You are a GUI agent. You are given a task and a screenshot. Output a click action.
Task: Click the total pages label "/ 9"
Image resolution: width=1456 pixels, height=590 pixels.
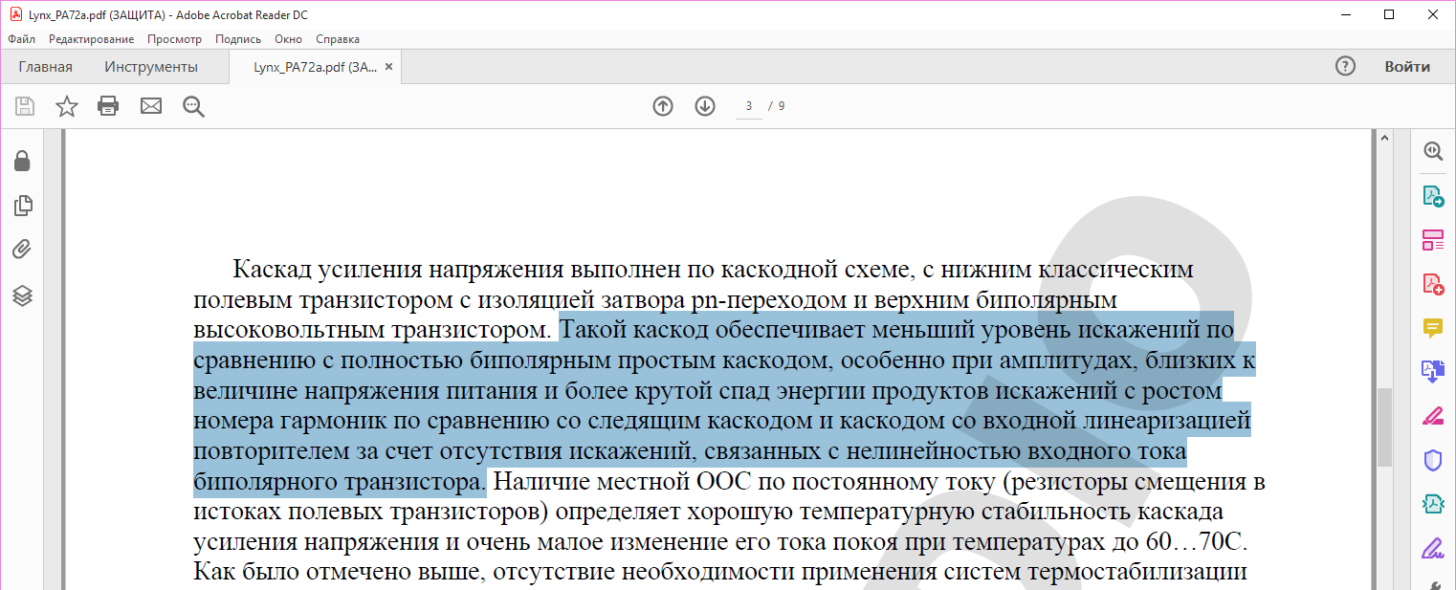(777, 106)
